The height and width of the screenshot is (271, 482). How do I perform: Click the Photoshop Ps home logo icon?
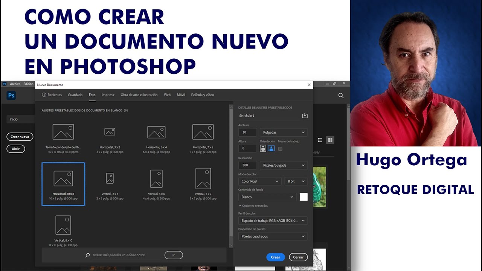11,96
